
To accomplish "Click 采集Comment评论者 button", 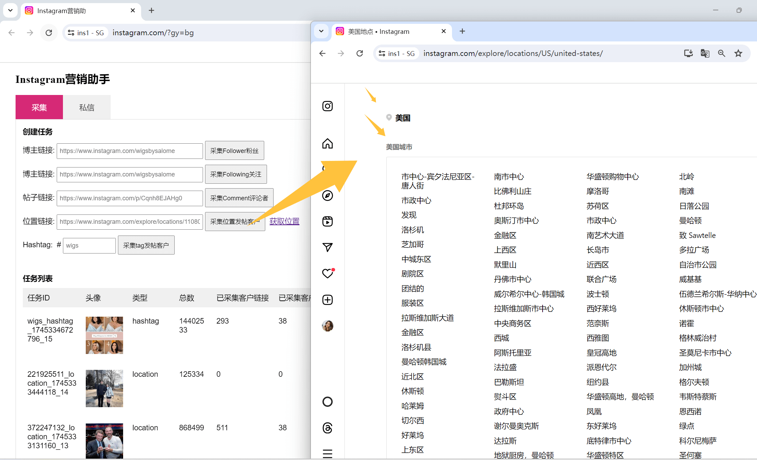I will tap(239, 198).
